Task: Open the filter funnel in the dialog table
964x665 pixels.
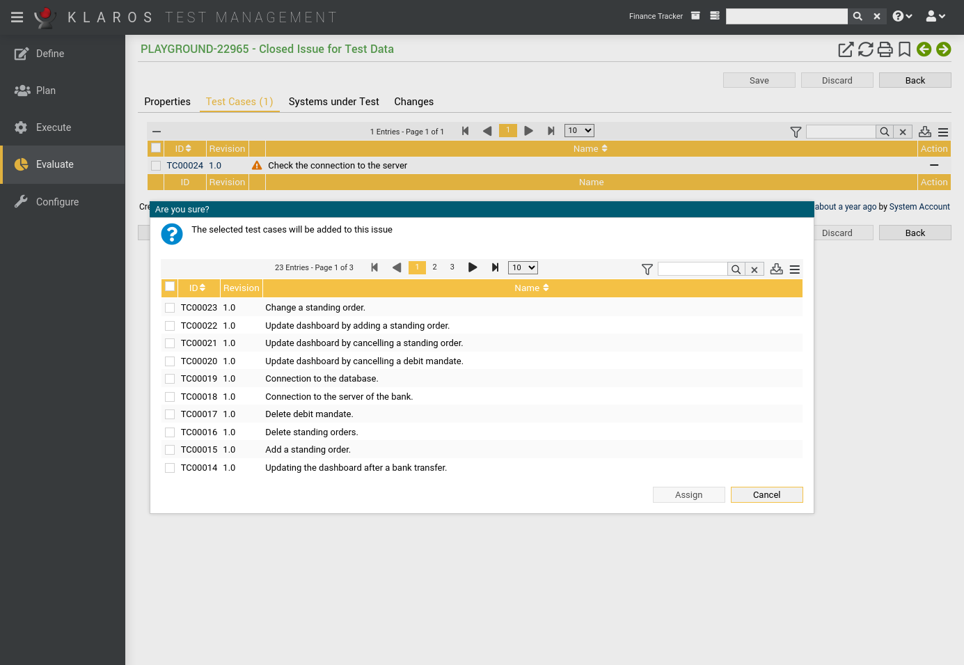Action: click(647, 268)
